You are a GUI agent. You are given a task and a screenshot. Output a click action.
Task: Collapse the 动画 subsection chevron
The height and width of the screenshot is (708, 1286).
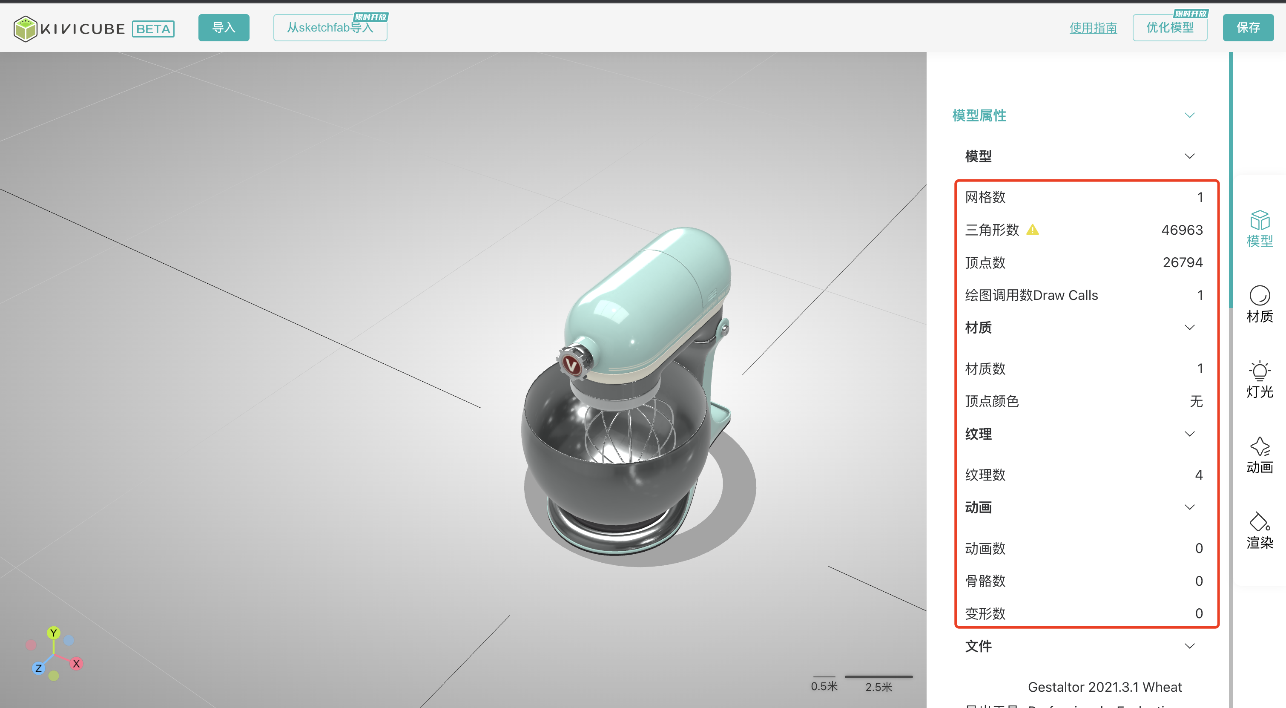click(x=1189, y=507)
